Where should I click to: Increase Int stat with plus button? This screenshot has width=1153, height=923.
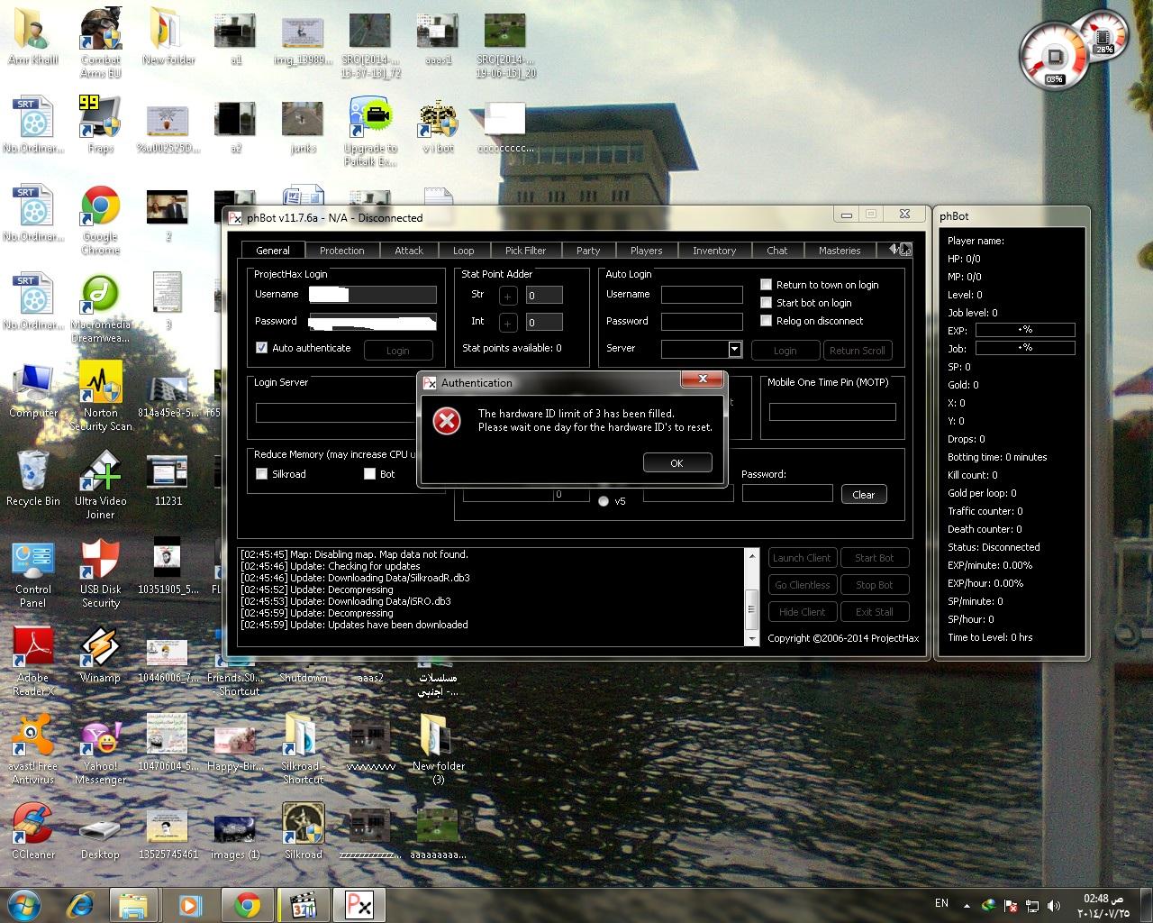(508, 322)
